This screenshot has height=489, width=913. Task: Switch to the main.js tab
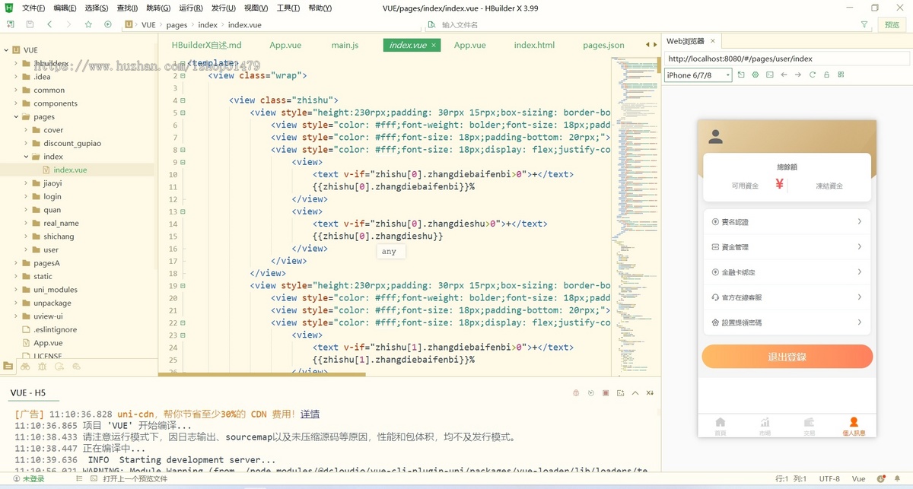(x=345, y=45)
